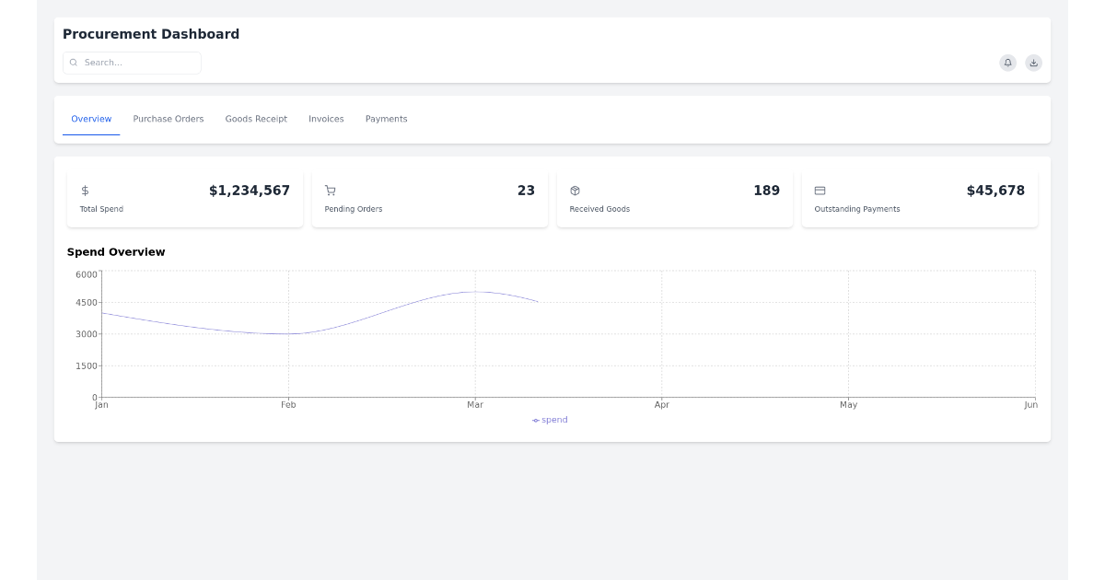
Task: Click the active Overview tab
Action: (x=90, y=119)
